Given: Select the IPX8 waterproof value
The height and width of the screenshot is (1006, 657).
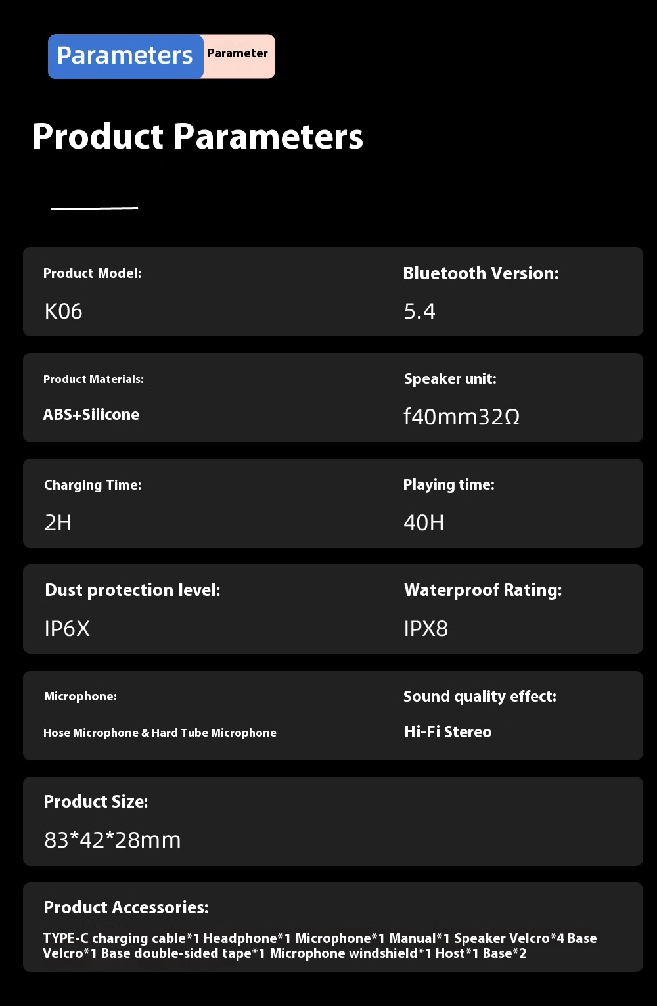Looking at the screenshot, I should [x=426, y=629].
